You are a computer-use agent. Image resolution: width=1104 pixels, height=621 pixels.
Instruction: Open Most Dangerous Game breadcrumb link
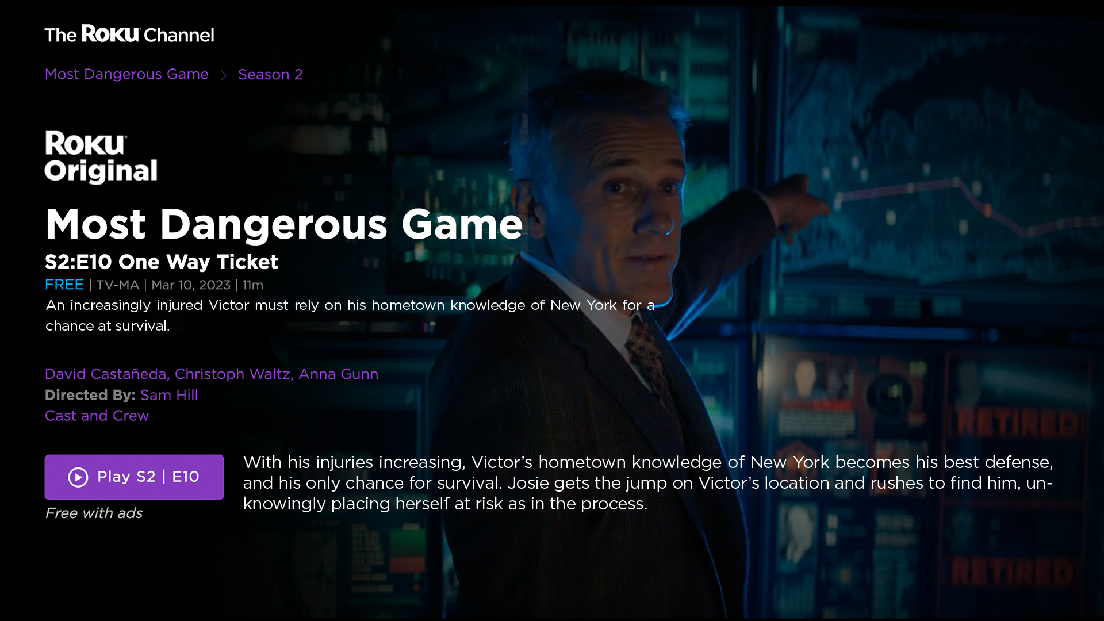(x=126, y=74)
